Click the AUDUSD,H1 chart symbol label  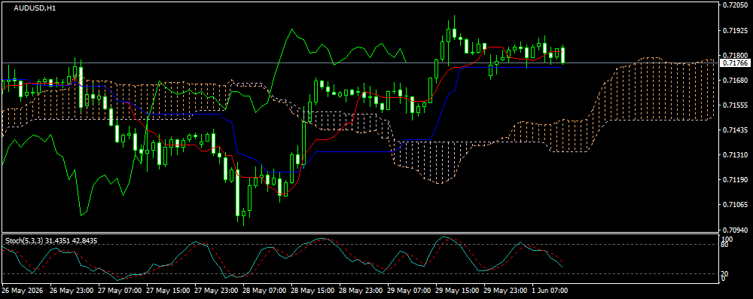click(x=35, y=8)
